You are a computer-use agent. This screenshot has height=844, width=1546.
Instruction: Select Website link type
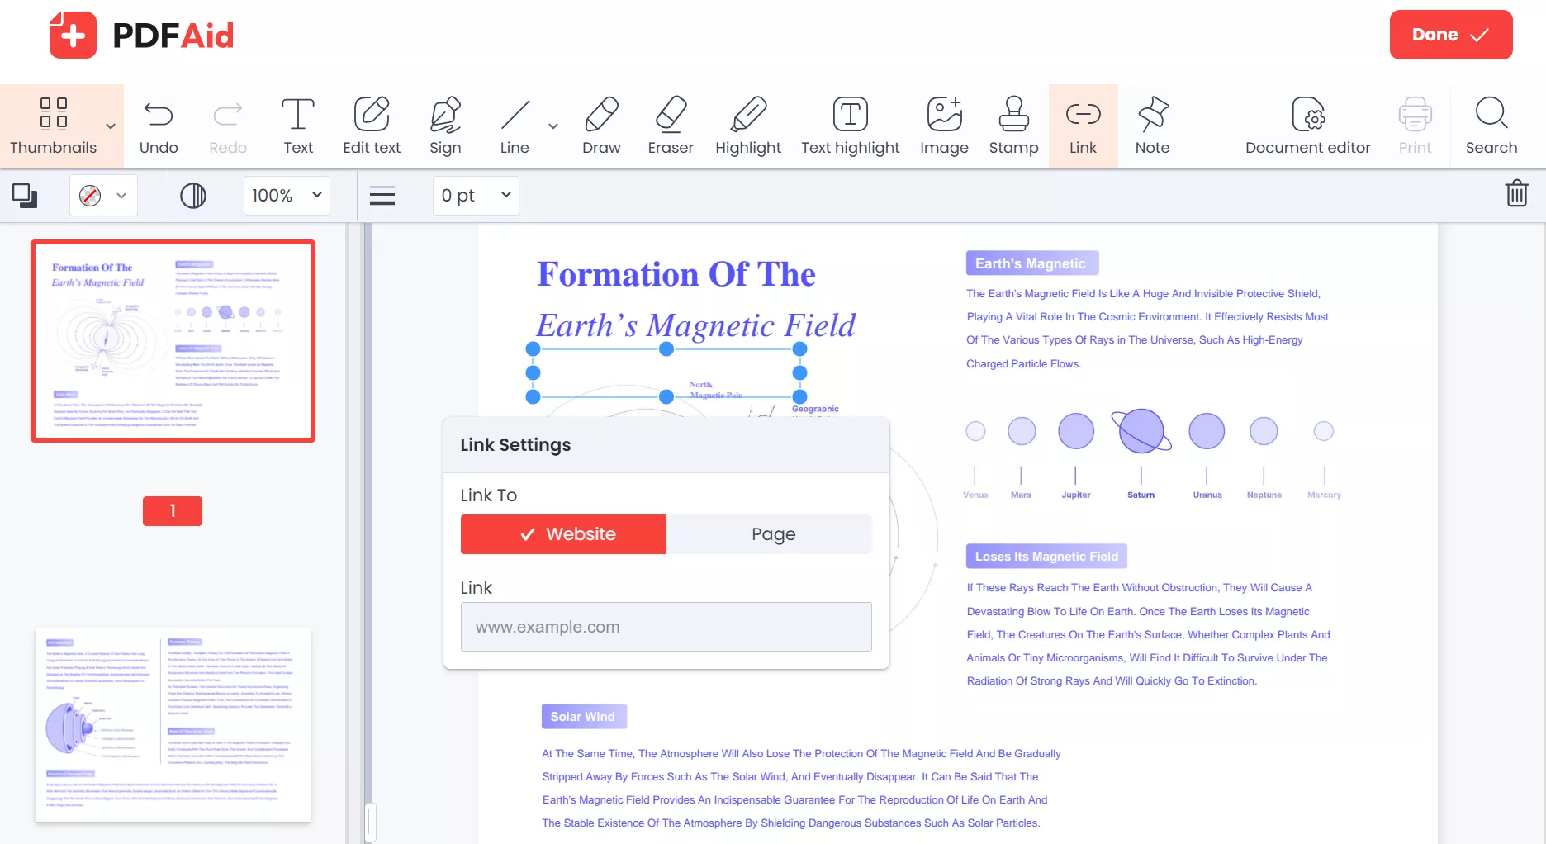tap(563, 534)
